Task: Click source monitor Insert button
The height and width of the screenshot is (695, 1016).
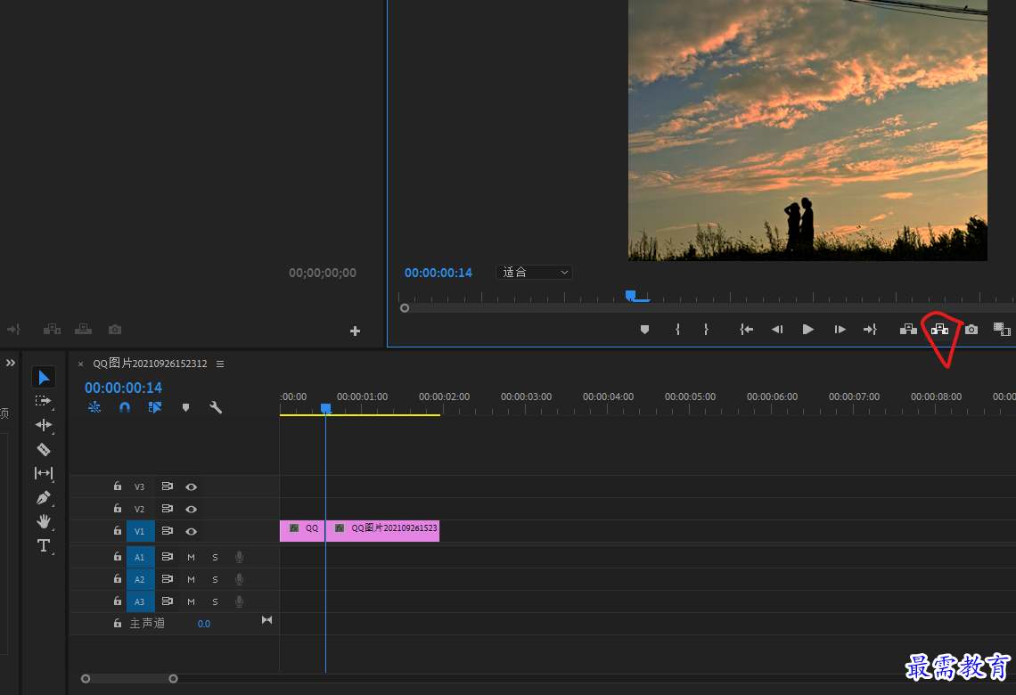Action: 52,330
